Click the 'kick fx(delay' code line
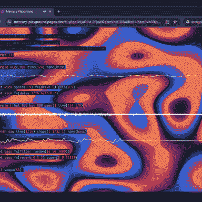 click(29, 93)
